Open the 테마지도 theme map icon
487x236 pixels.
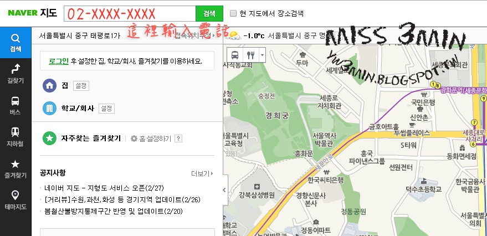coord(15,200)
